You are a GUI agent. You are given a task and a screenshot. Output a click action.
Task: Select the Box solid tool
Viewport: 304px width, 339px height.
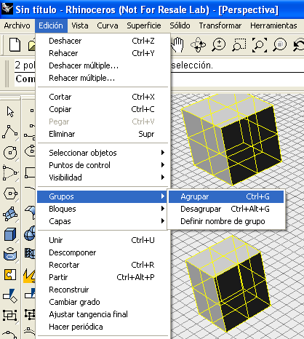[10, 234]
